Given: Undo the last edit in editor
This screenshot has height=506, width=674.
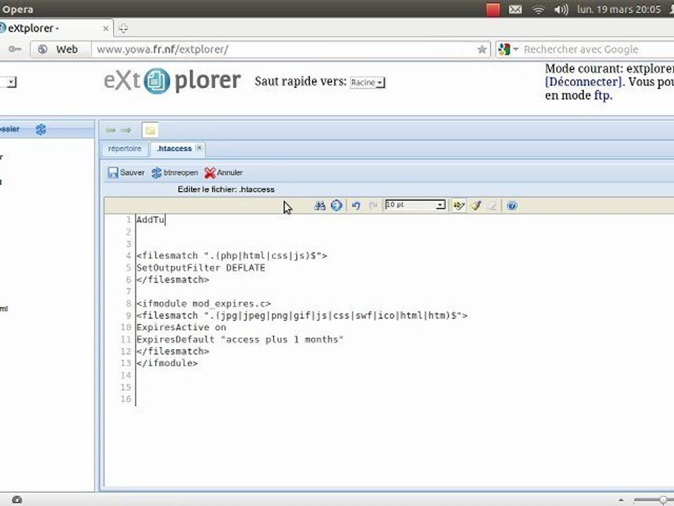Looking at the screenshot, I should click(x=355, y=206).
